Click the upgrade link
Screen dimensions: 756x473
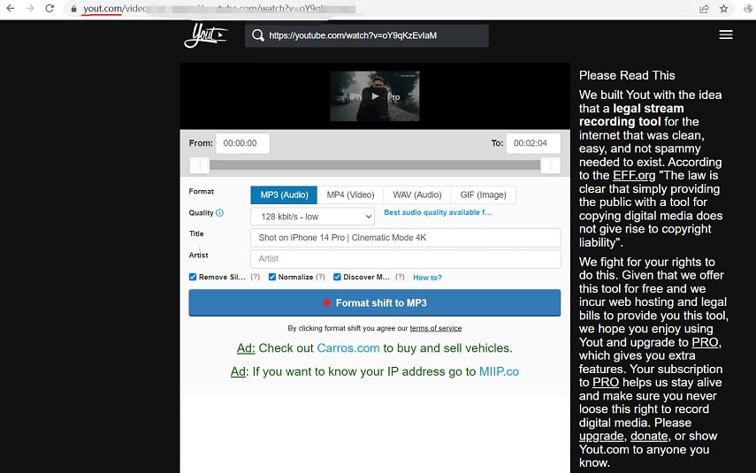tap(601, 436)
